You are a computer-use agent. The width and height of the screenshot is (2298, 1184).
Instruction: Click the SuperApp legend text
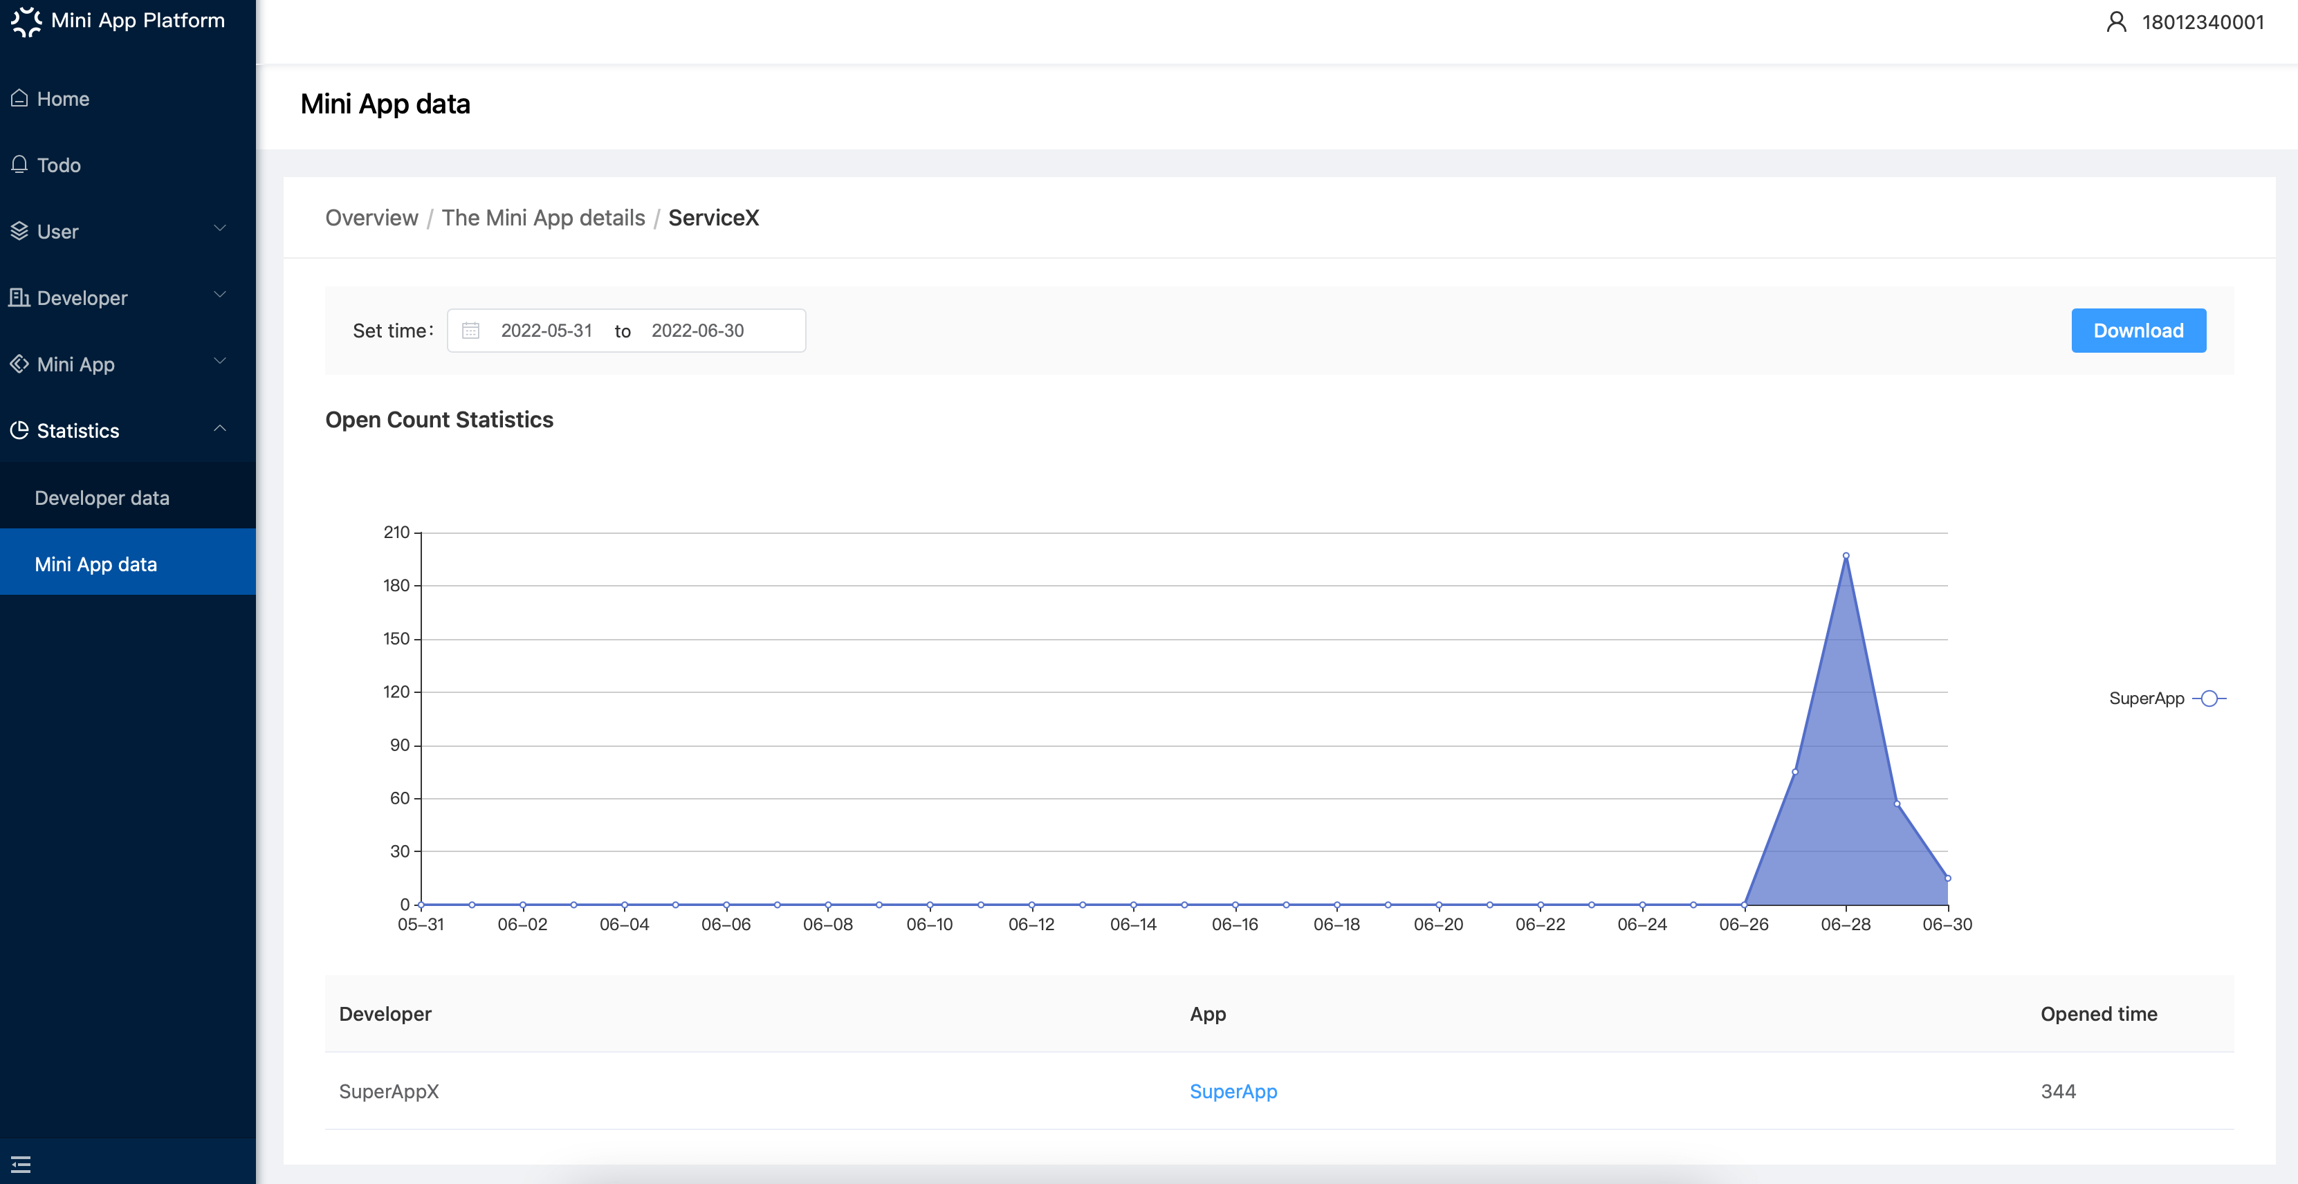pos(2147,698)
